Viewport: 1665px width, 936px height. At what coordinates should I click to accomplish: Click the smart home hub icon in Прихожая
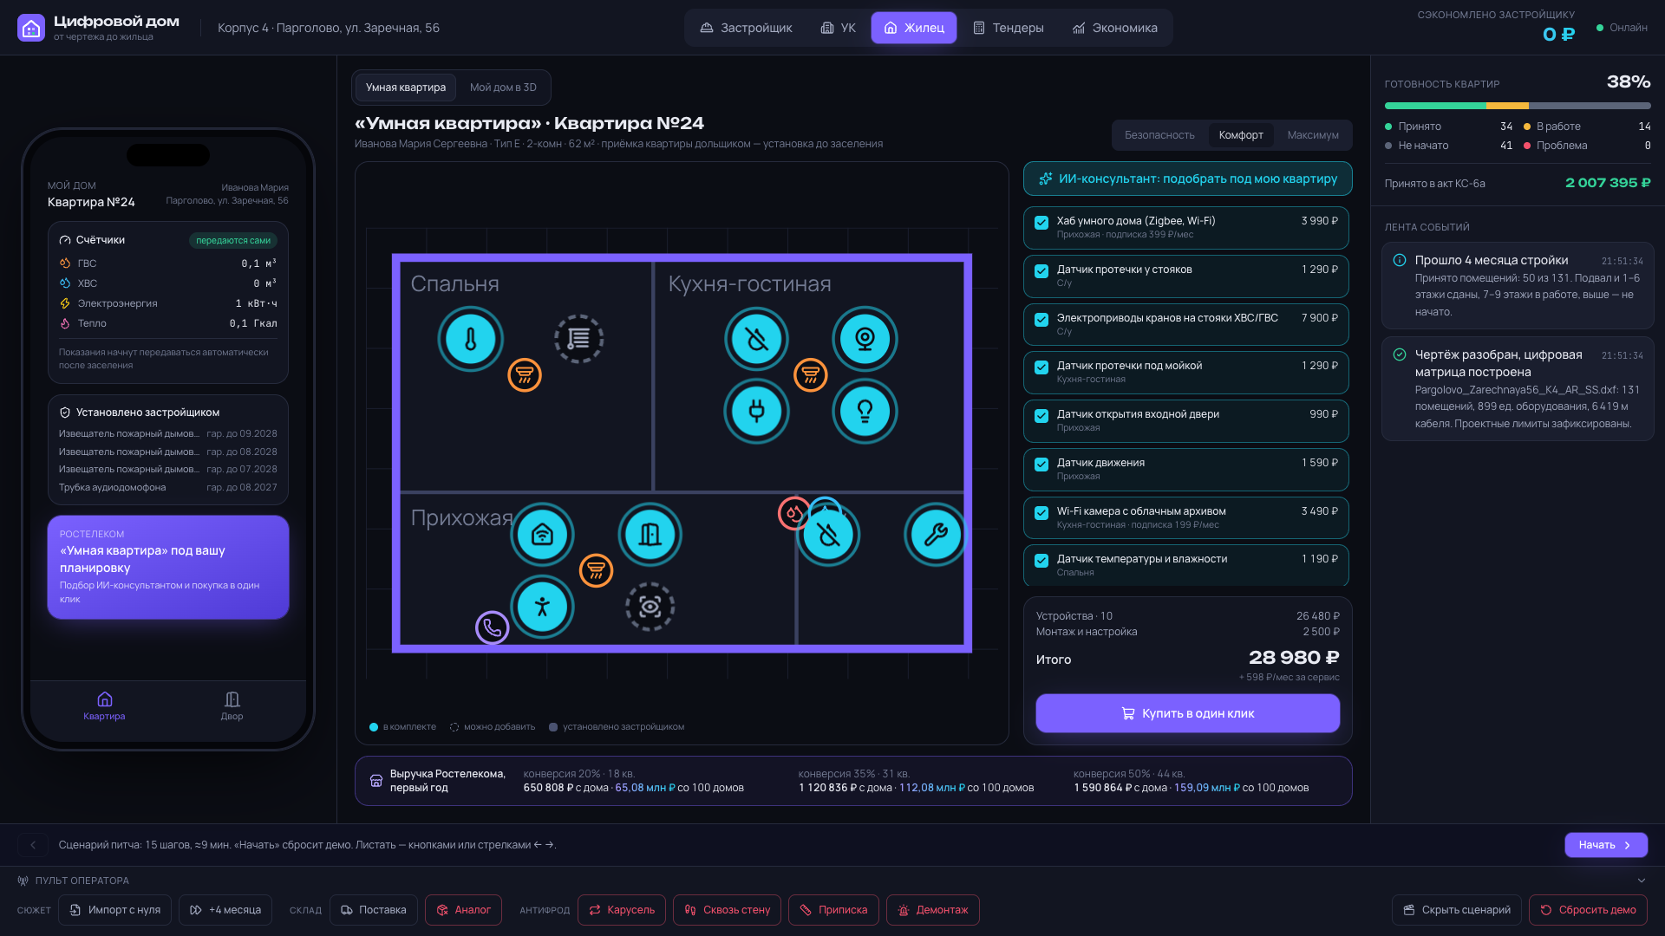tap(542, 534)
